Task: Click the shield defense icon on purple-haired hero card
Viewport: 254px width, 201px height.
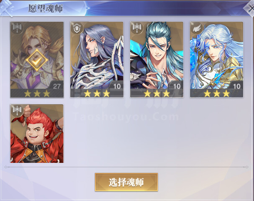Action: pos(77,28)
